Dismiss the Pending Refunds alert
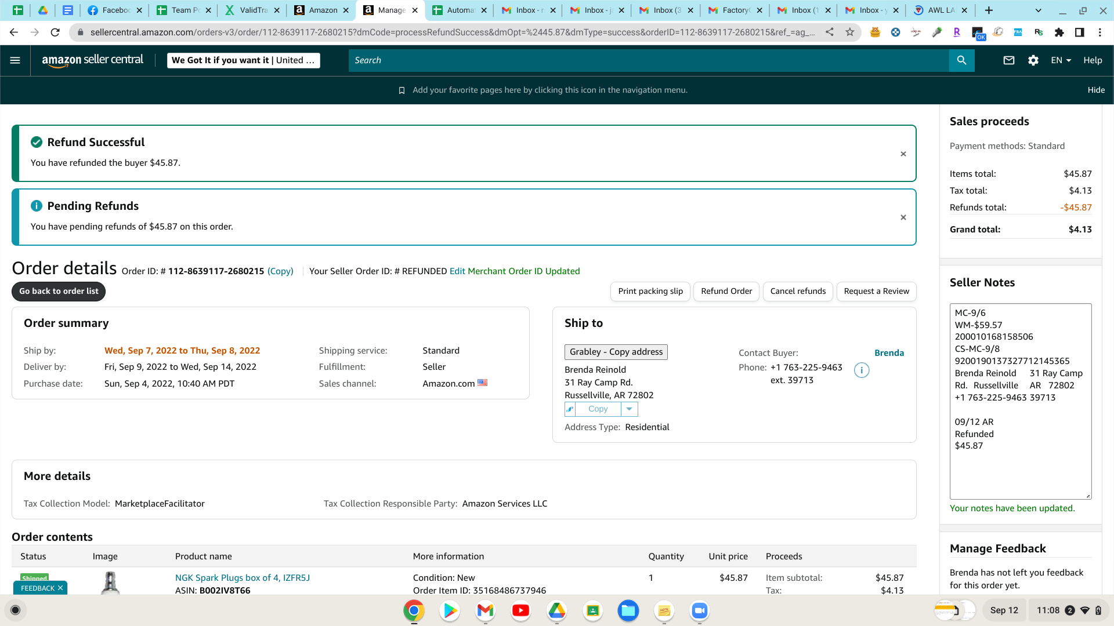 click(x=903, y=217)
